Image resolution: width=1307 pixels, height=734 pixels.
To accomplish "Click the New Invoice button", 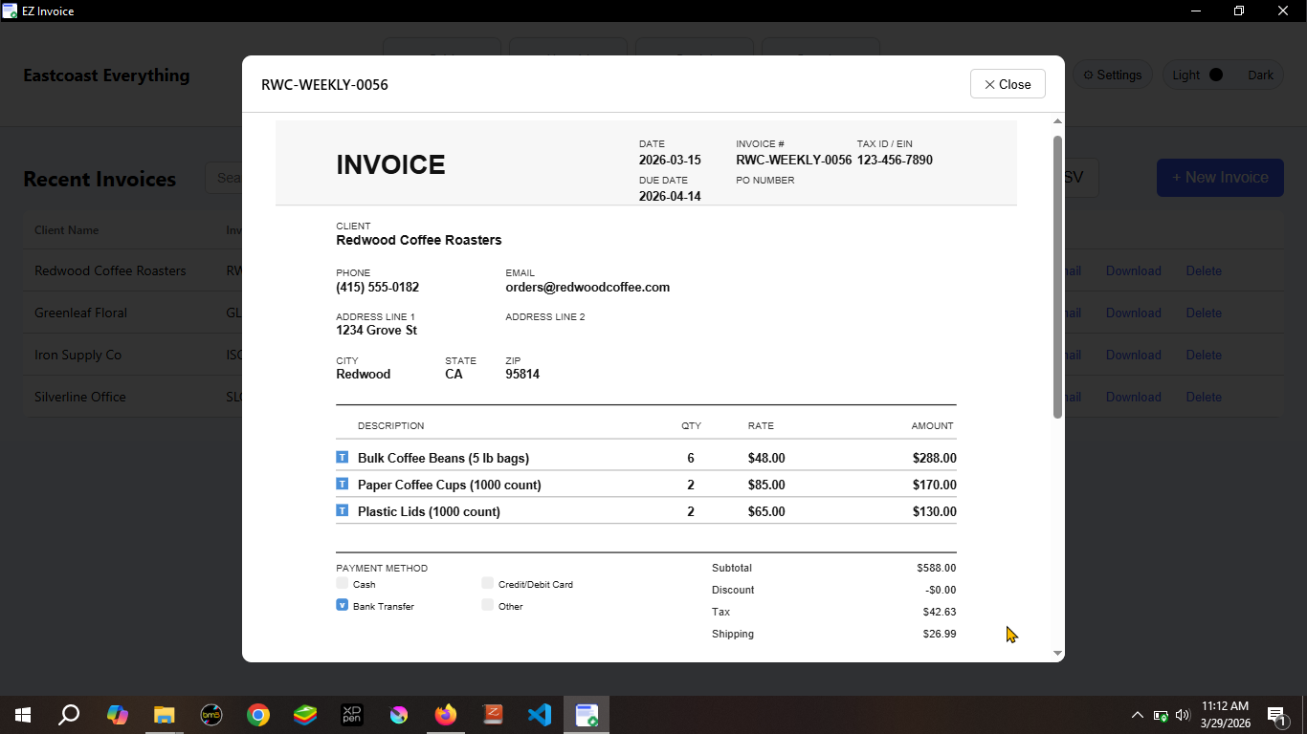I will pos(1219,178).
